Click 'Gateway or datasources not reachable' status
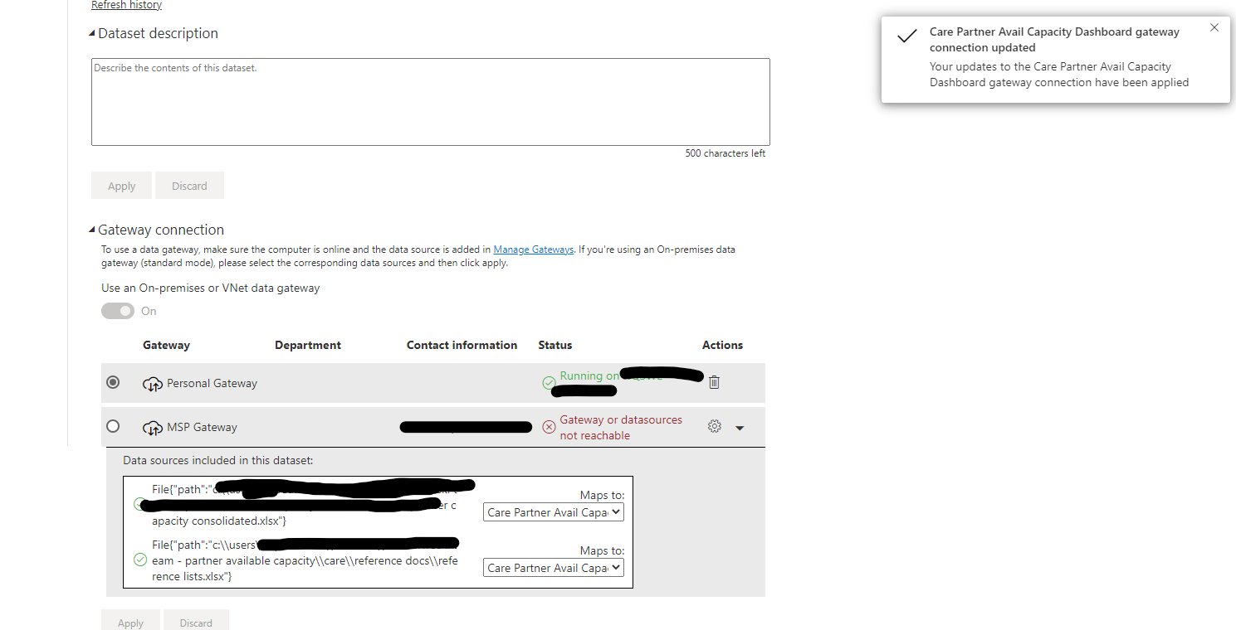Image resolution: width=1236 pixels, height=630 pixels. click(621, 427)
